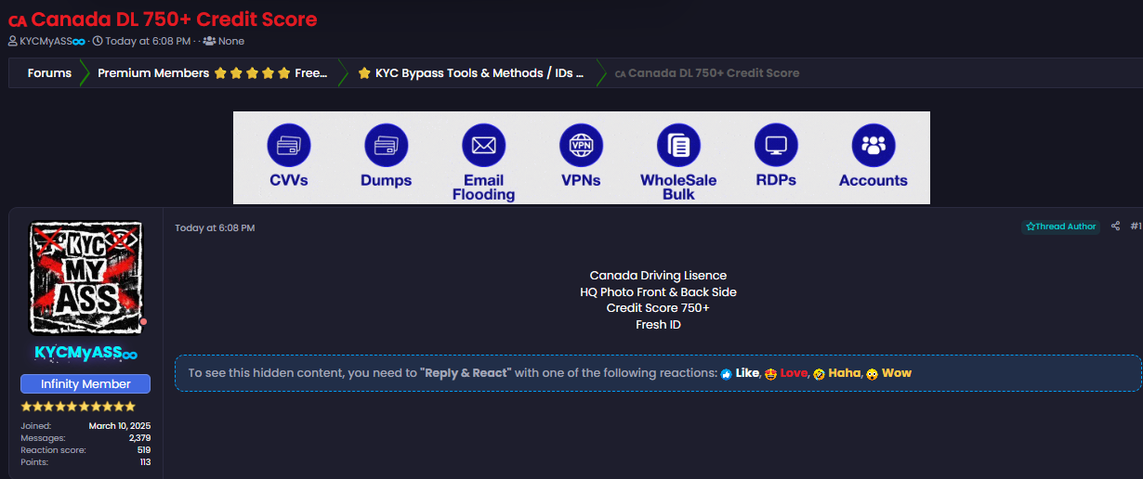The image size is (1143, 479).
Task: Click the Accounts people icon
Action: point(874,146)
